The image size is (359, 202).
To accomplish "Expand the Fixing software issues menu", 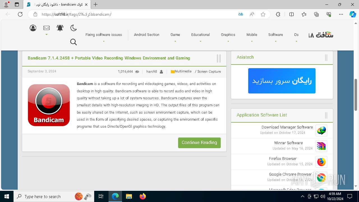I will coord(103,35).
